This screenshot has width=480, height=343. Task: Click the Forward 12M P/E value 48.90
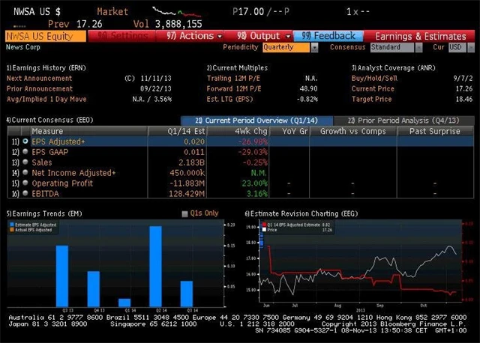pyautogui.click(x=308, y=88)
